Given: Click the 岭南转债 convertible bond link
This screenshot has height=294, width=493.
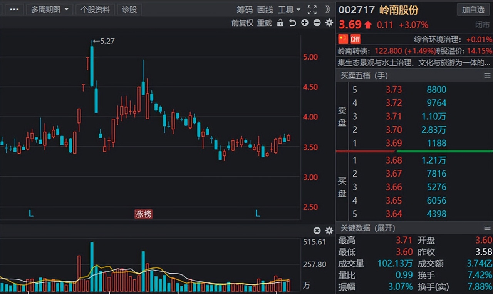Looking at the screenshot, I should [351, 50].
